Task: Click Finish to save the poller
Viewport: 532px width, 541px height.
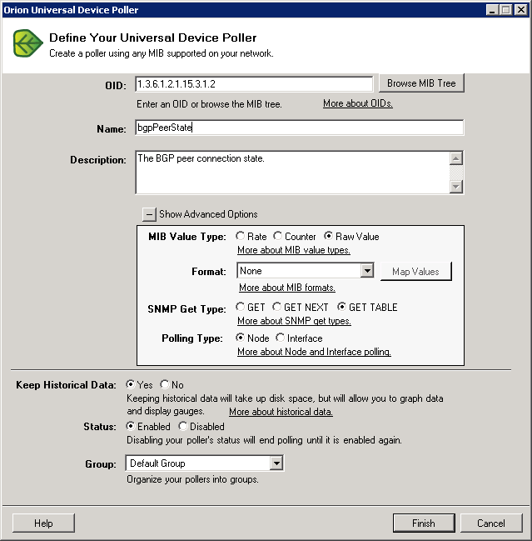Action: click(424, 523)
